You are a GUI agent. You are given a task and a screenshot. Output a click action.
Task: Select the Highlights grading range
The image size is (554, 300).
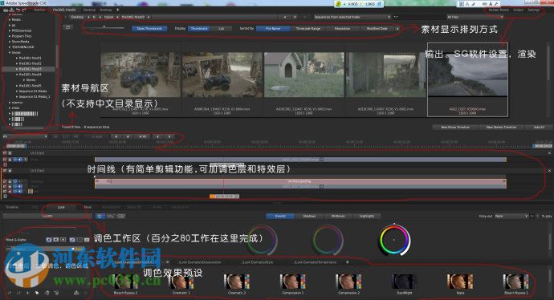367,216
